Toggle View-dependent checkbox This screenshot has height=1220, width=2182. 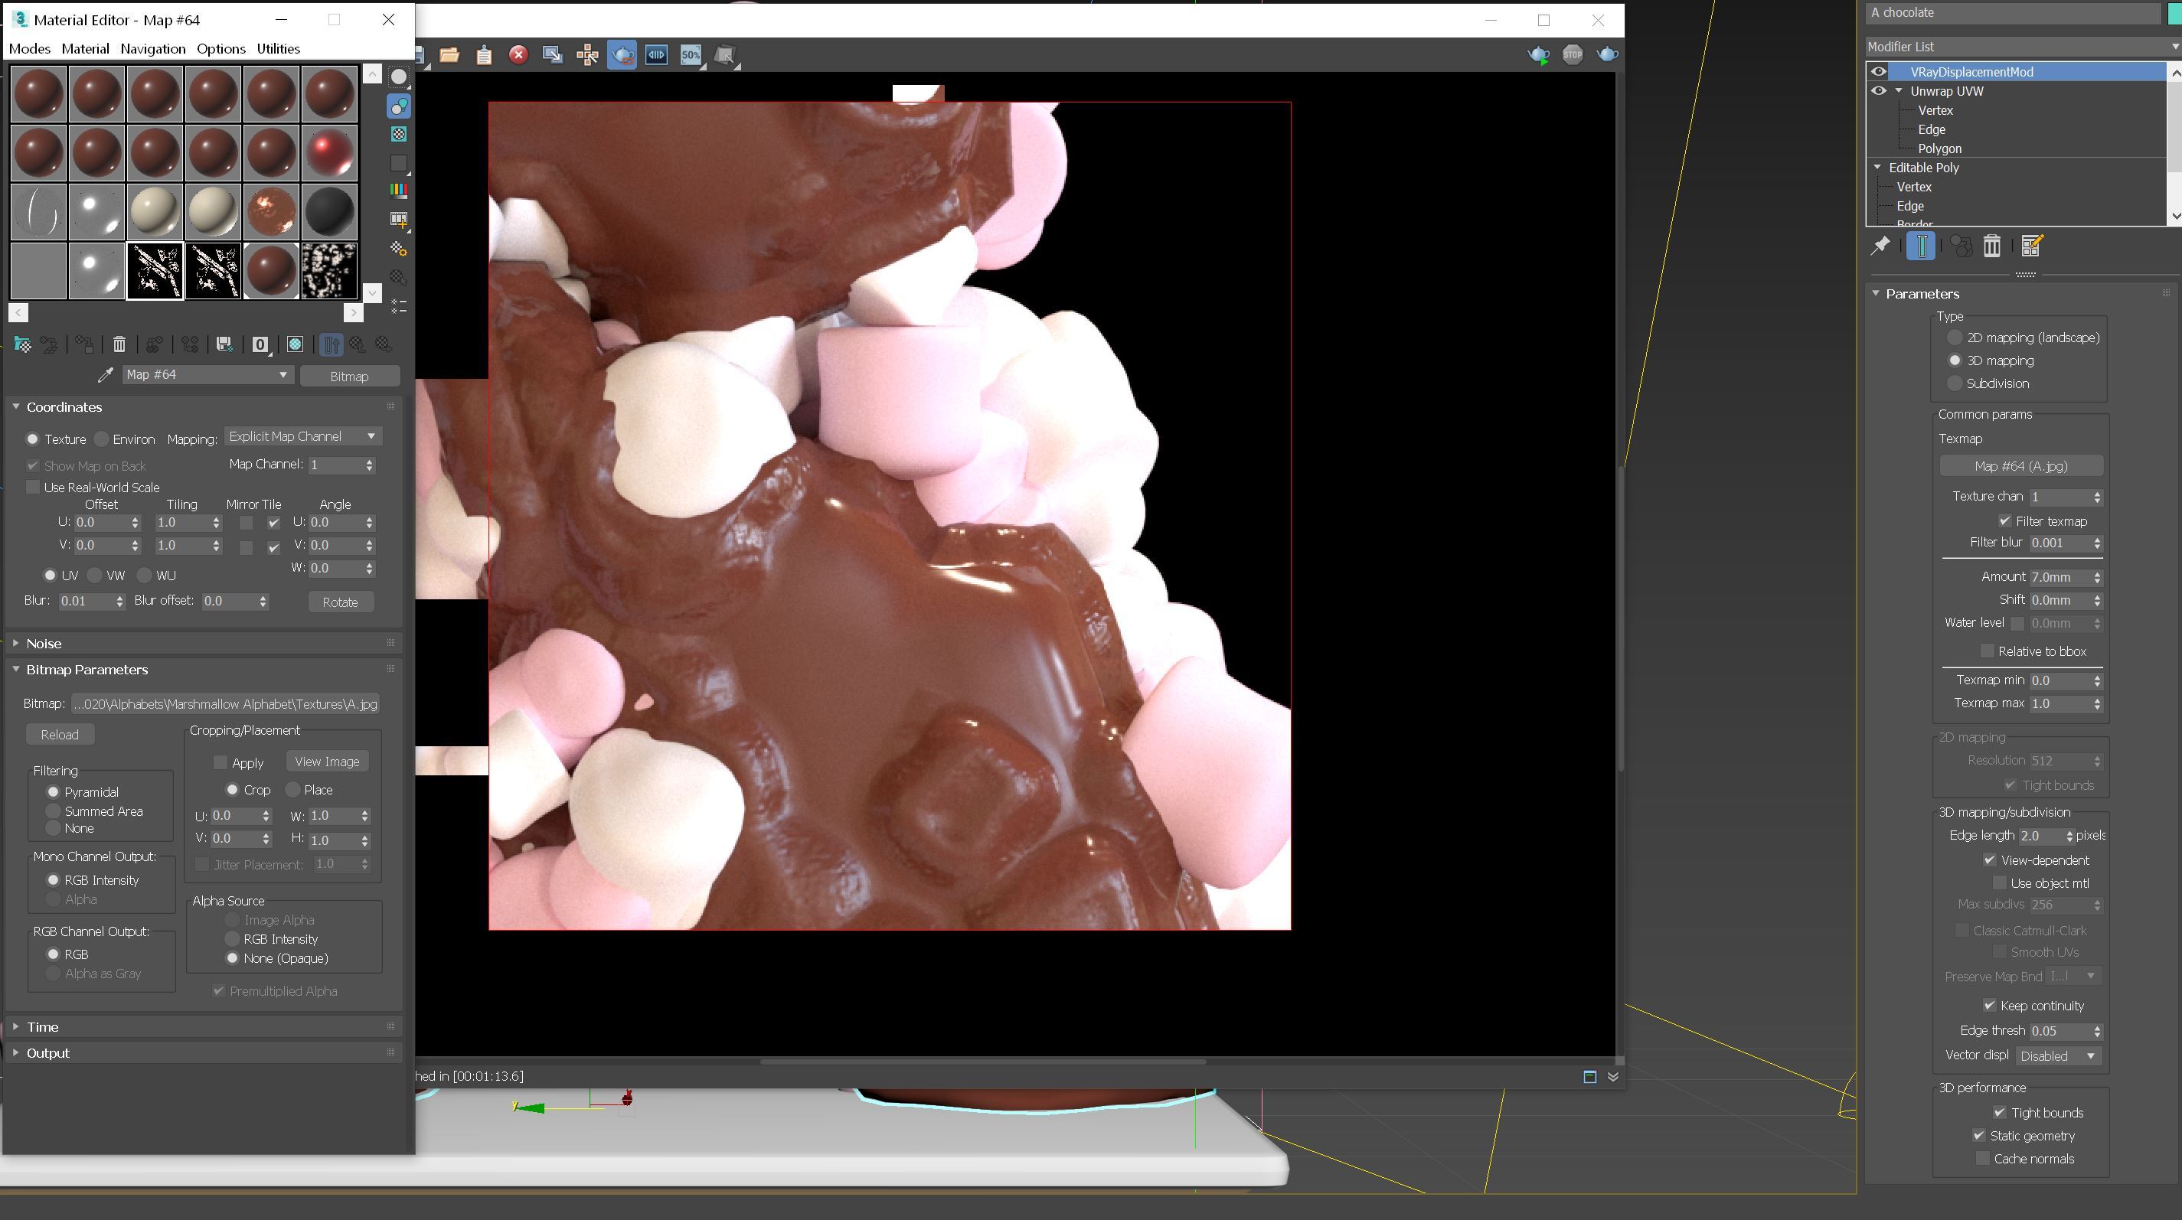click(1989, 860)
